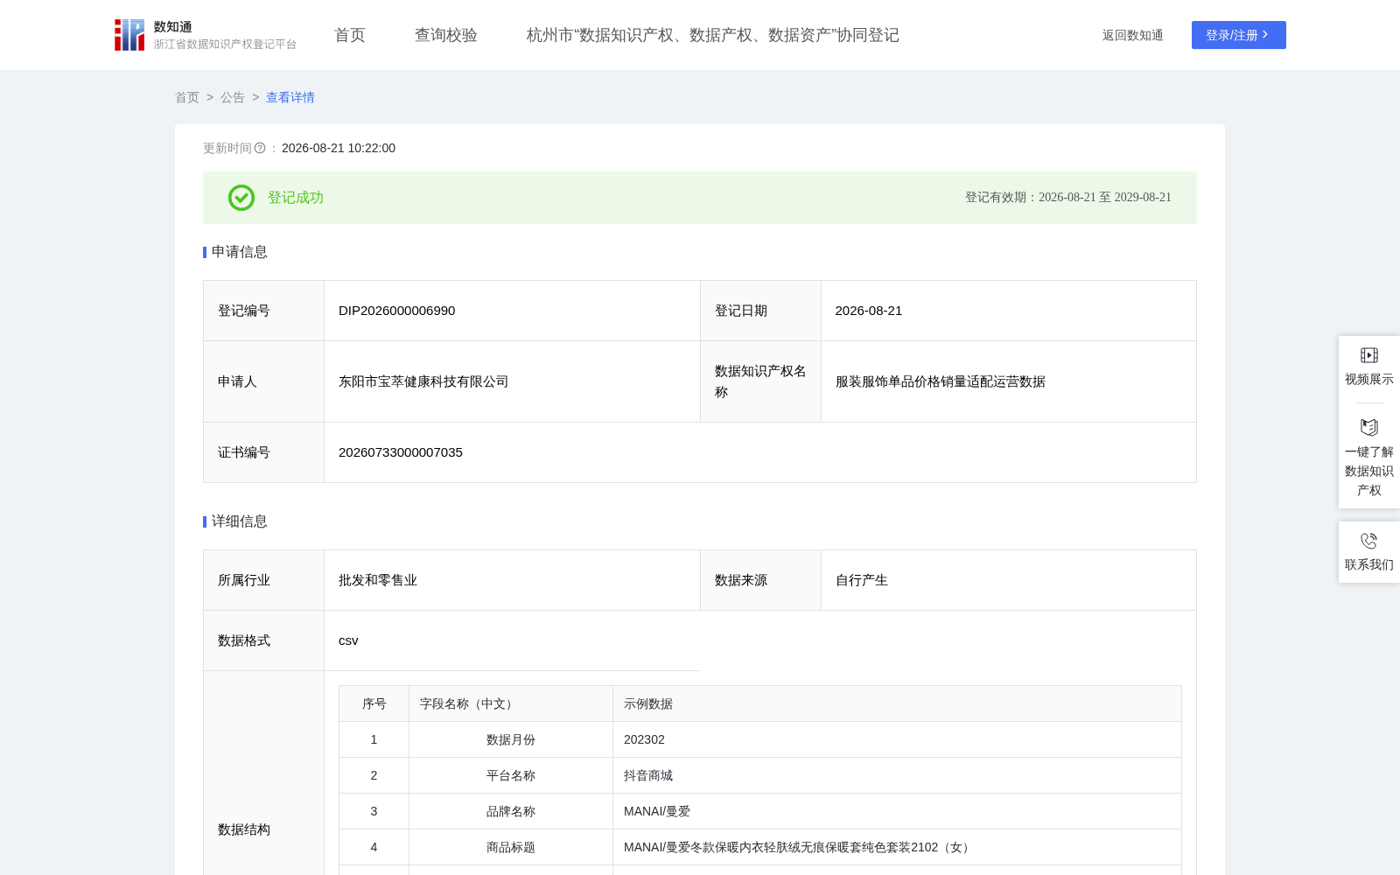The width and height of the screenshot is (1400, 875).
Task: Click certificate number 20260733000007035
Action: click(401, 452)
